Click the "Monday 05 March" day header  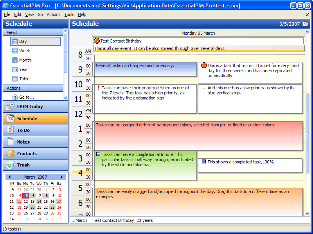click(198, 33)
